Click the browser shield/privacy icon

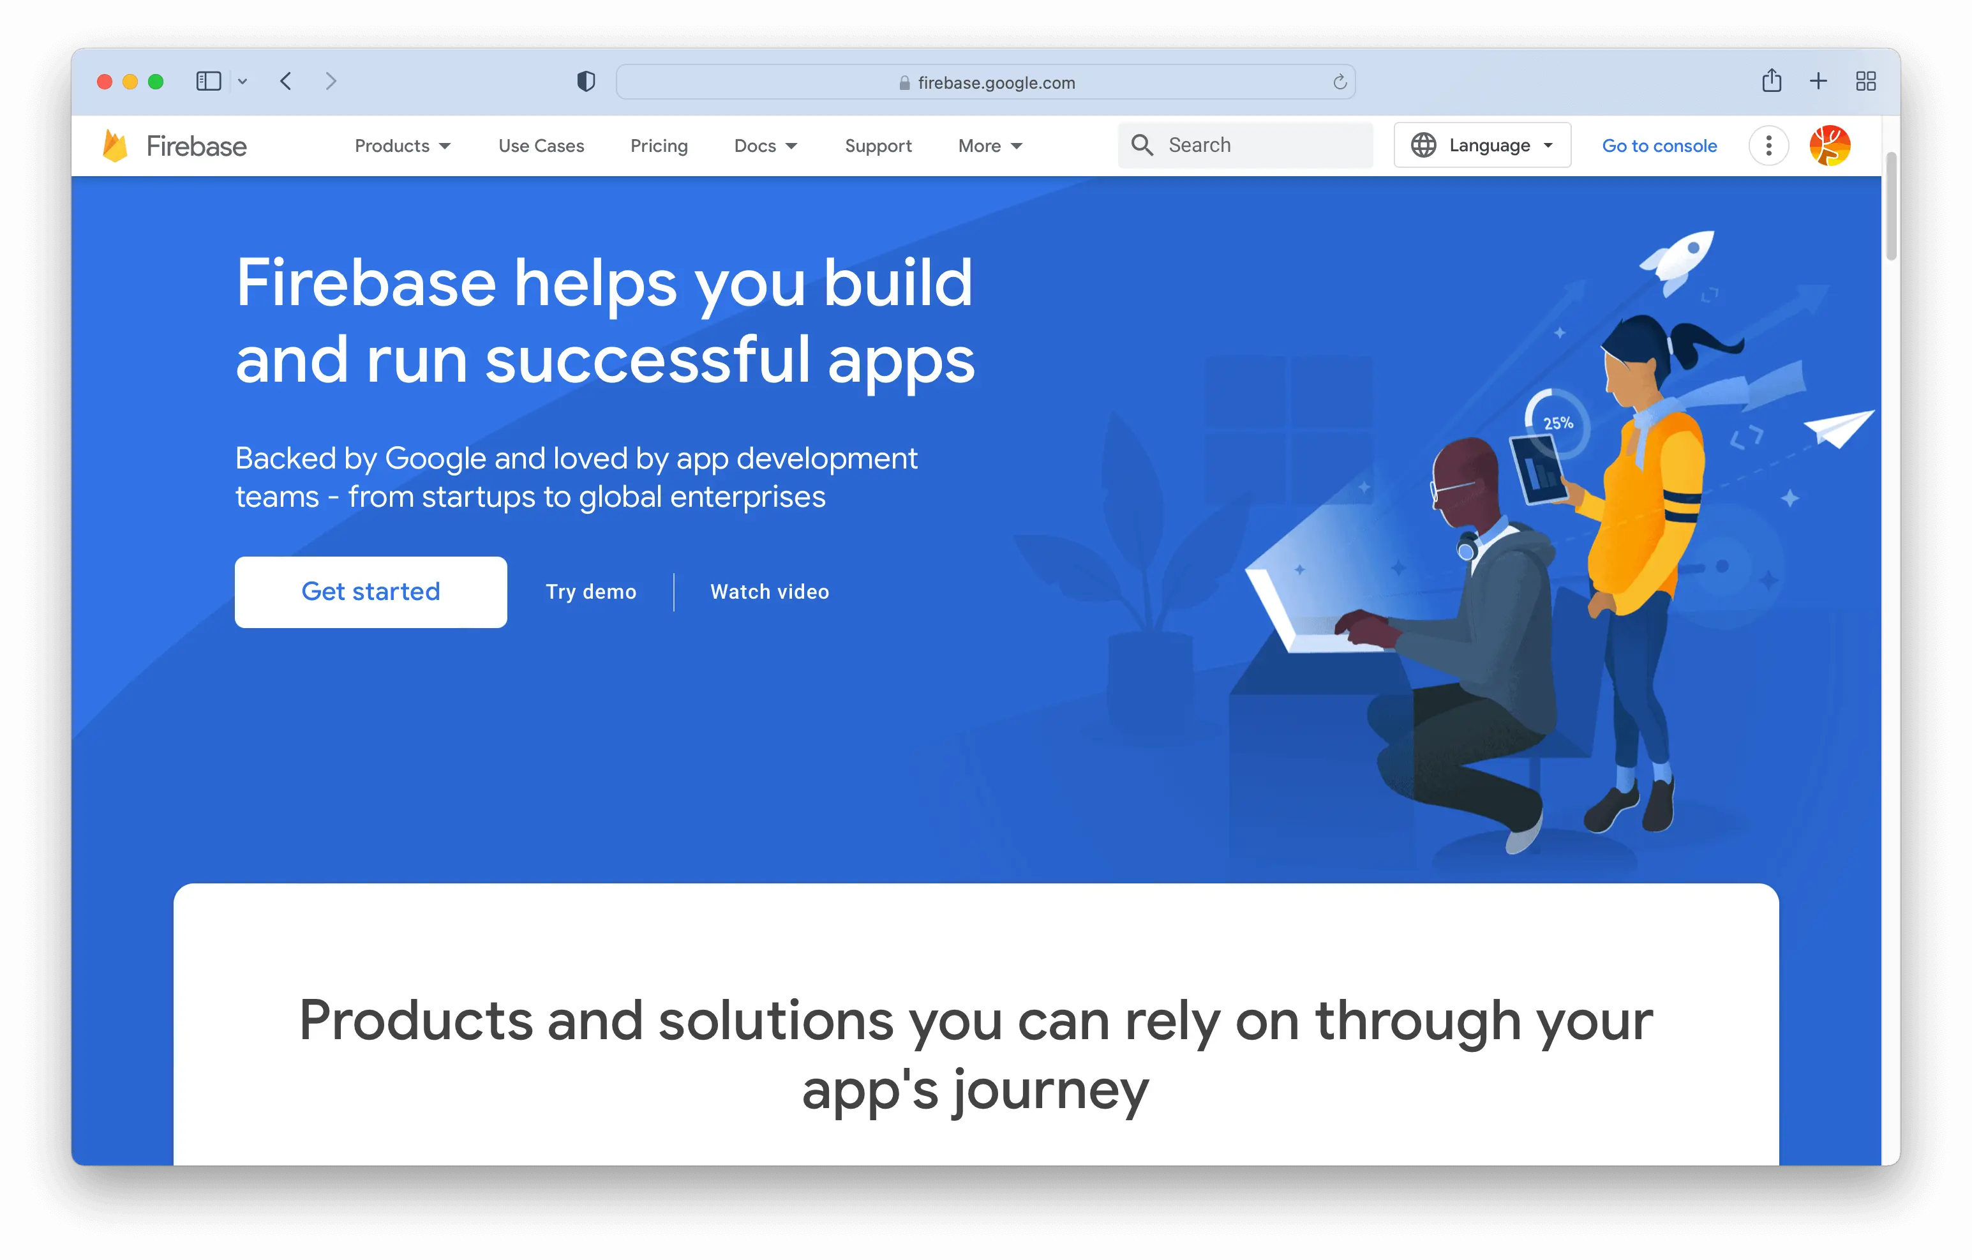586,82
